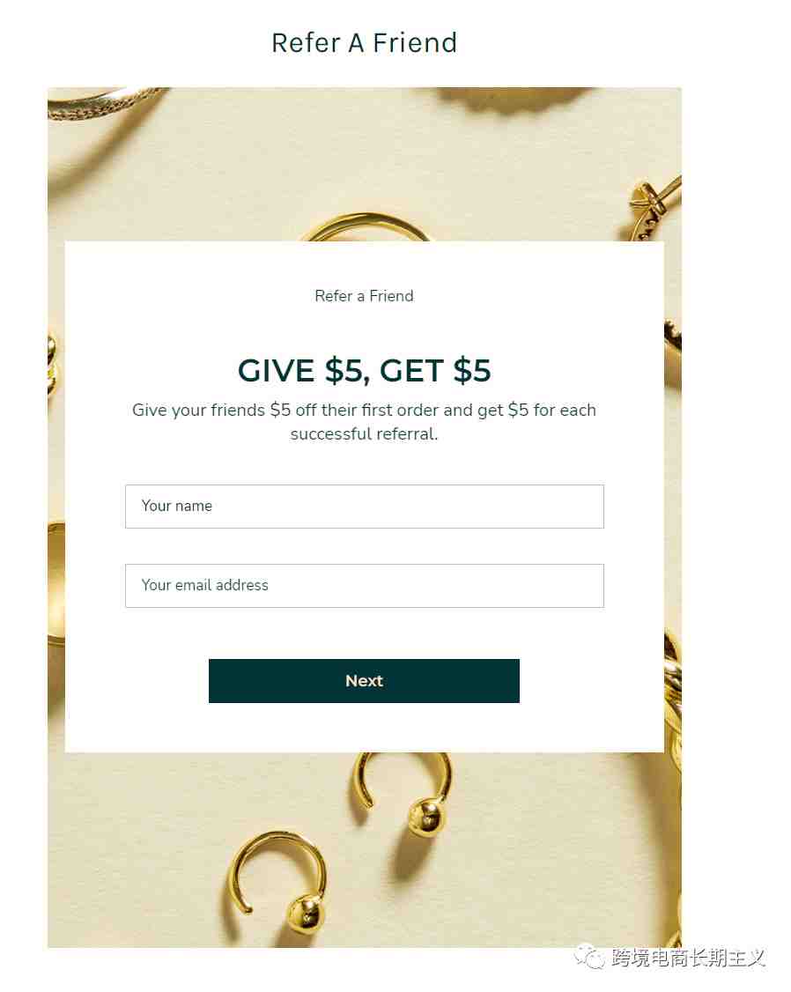Image resolution: width=791 pixels, height=992 pixels.
Task: Click the WeChat logo icon in watermark
Action: 588,958
